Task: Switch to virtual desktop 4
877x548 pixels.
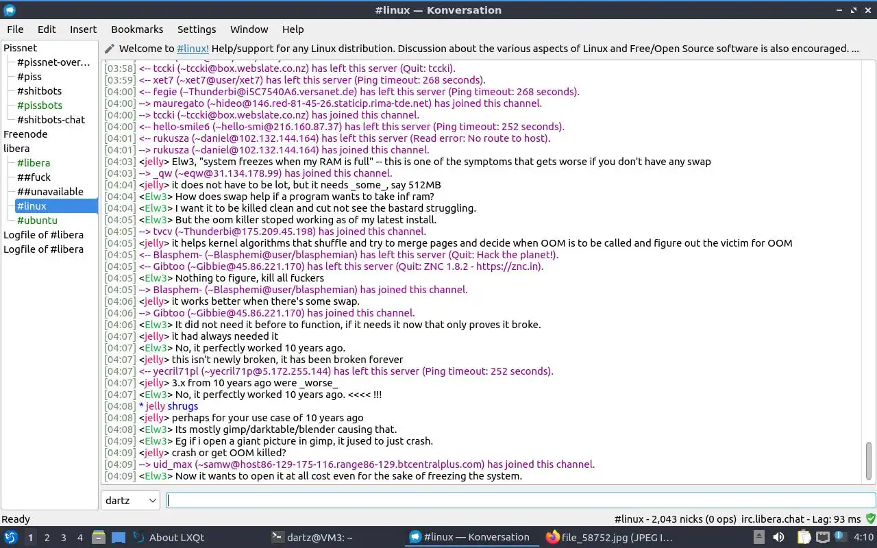Action: [79, 538]
